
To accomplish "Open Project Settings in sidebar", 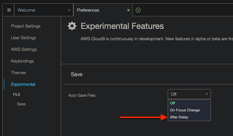I will point(26,26).
